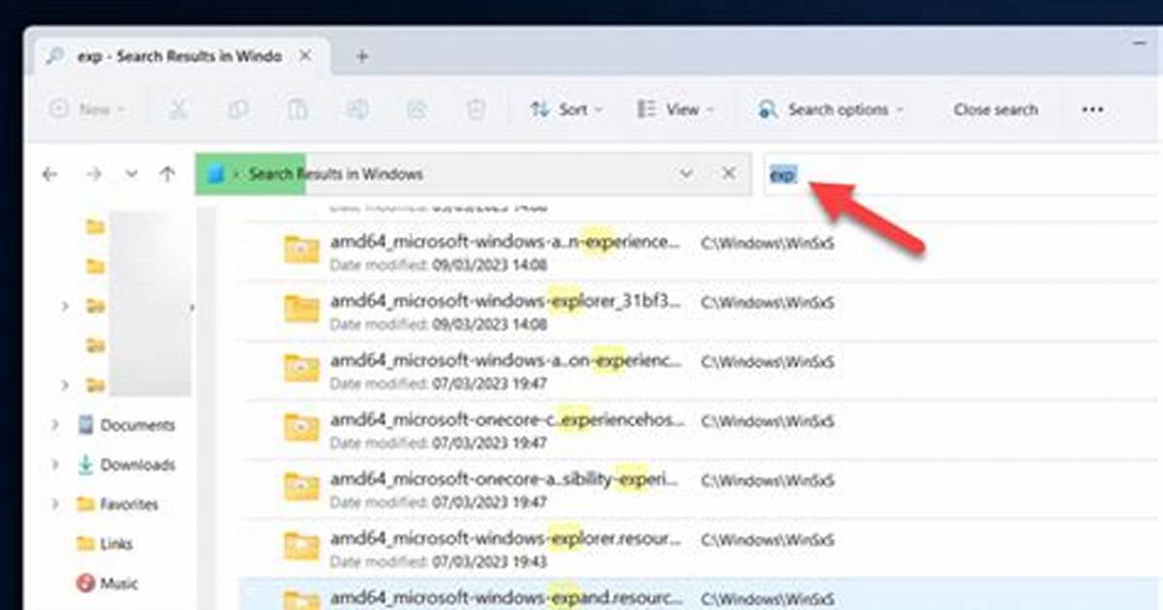Open recent locations chevron dropdown
This screenshot has height=610, width=1163.
[x=131, y=174]
